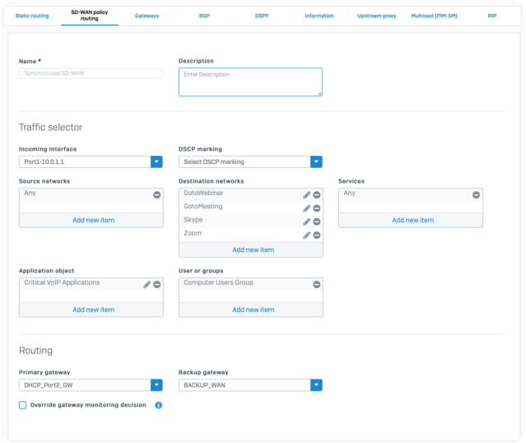Remove GotoMeeting from destination networks

coord(317,208)
